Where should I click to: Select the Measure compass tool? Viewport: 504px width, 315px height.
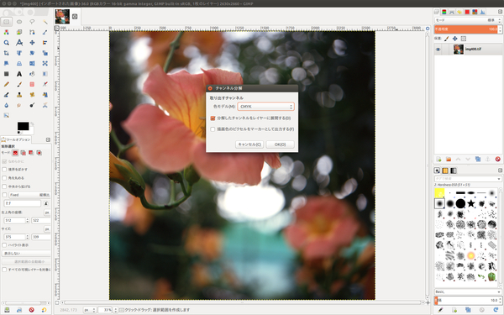point(19,43)
